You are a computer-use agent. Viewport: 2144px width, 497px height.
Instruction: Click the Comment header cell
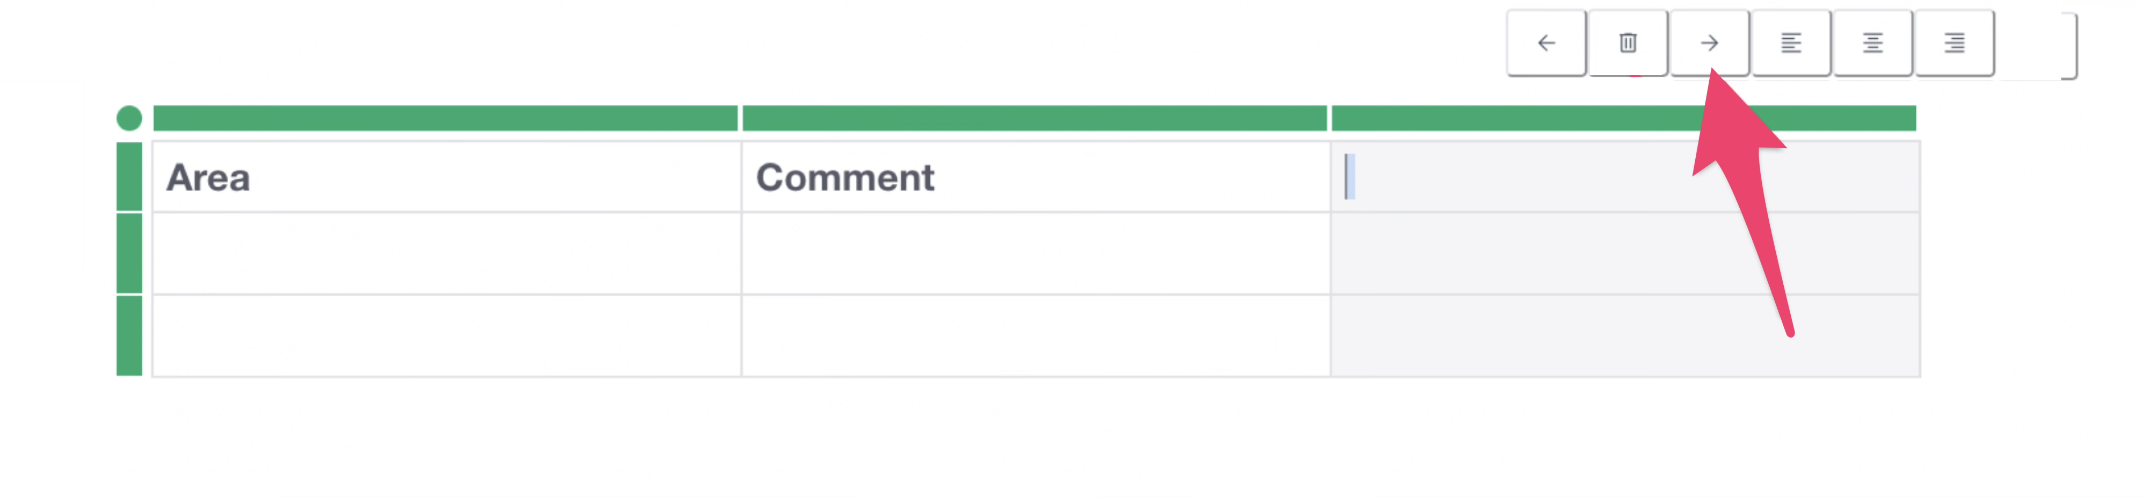pos(1035,177)
